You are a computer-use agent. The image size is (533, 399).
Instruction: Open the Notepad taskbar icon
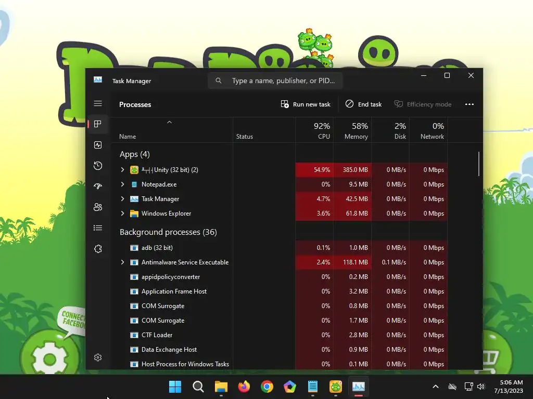pos(313,387)
